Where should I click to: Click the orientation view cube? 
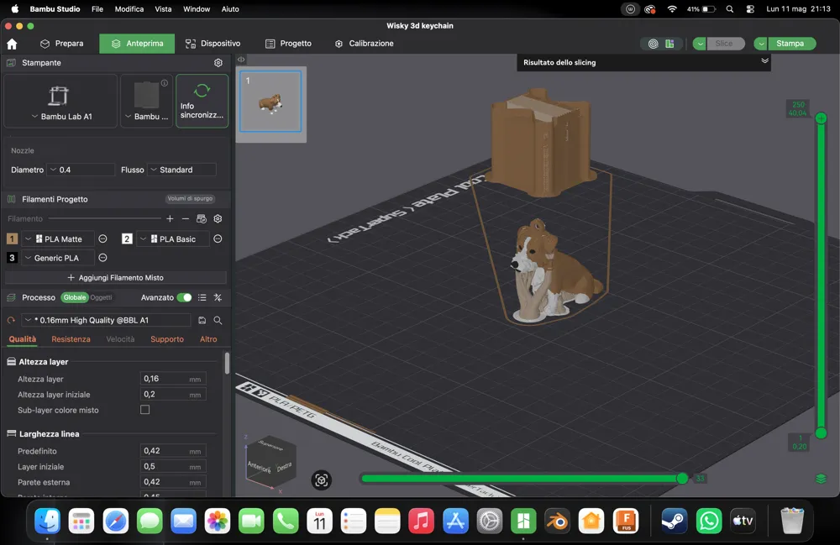(270, 463)
